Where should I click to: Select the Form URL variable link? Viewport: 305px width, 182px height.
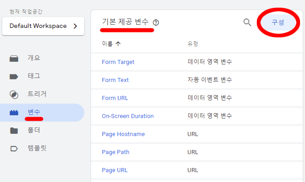point(115,98)
